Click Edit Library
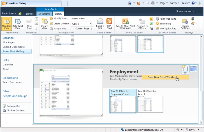Image resolution: width=204 pixels, height=132 pixels. [x=164, y=24]
